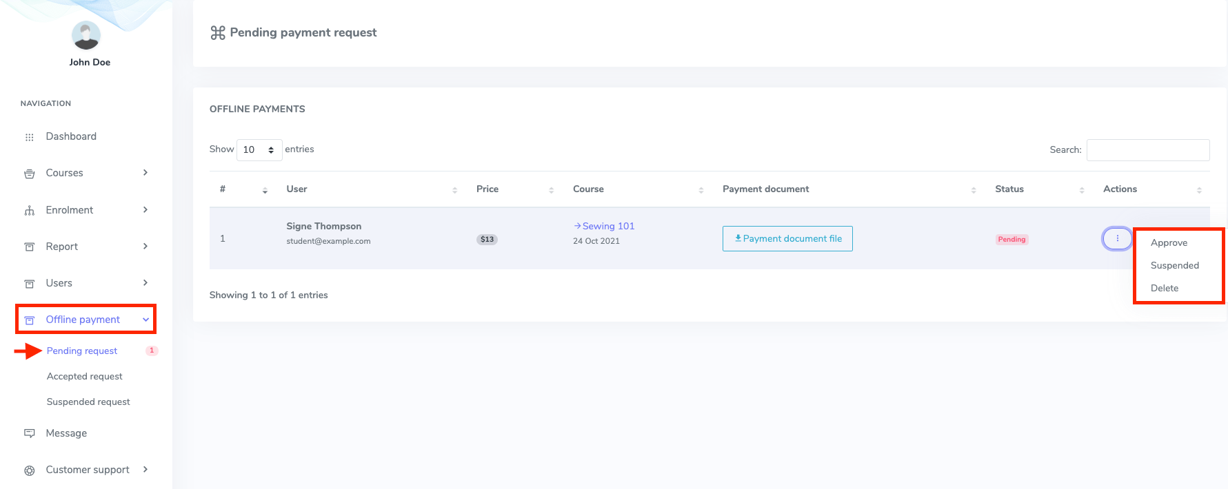Expand the Courses menu chevron
The height and width of the screenshot is (489, 1228).
(145, 173)
